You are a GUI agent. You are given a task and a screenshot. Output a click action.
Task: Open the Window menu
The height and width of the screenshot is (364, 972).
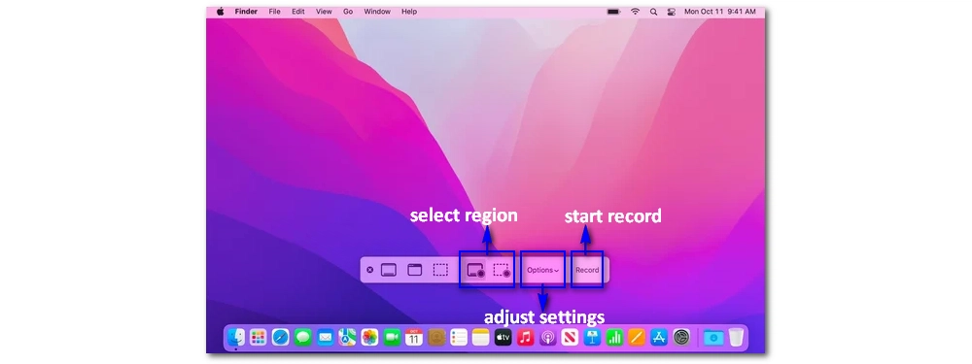(x=377, y=11)
